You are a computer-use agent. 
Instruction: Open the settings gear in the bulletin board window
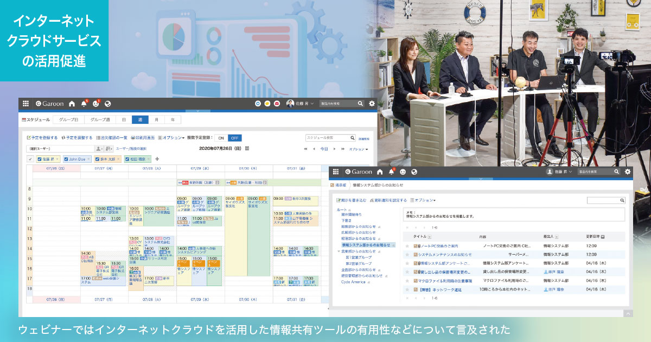pos(628,172)
